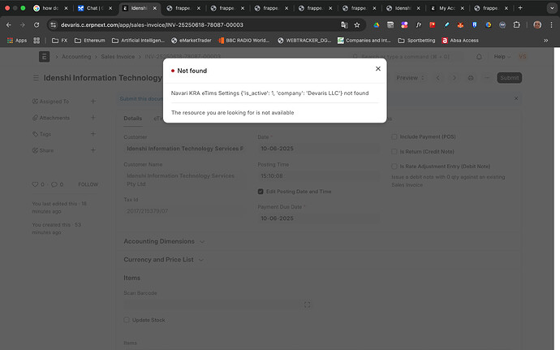Close the 'how do' Google tab
This screenshot has height=350, width=560.
pos(66,8)
